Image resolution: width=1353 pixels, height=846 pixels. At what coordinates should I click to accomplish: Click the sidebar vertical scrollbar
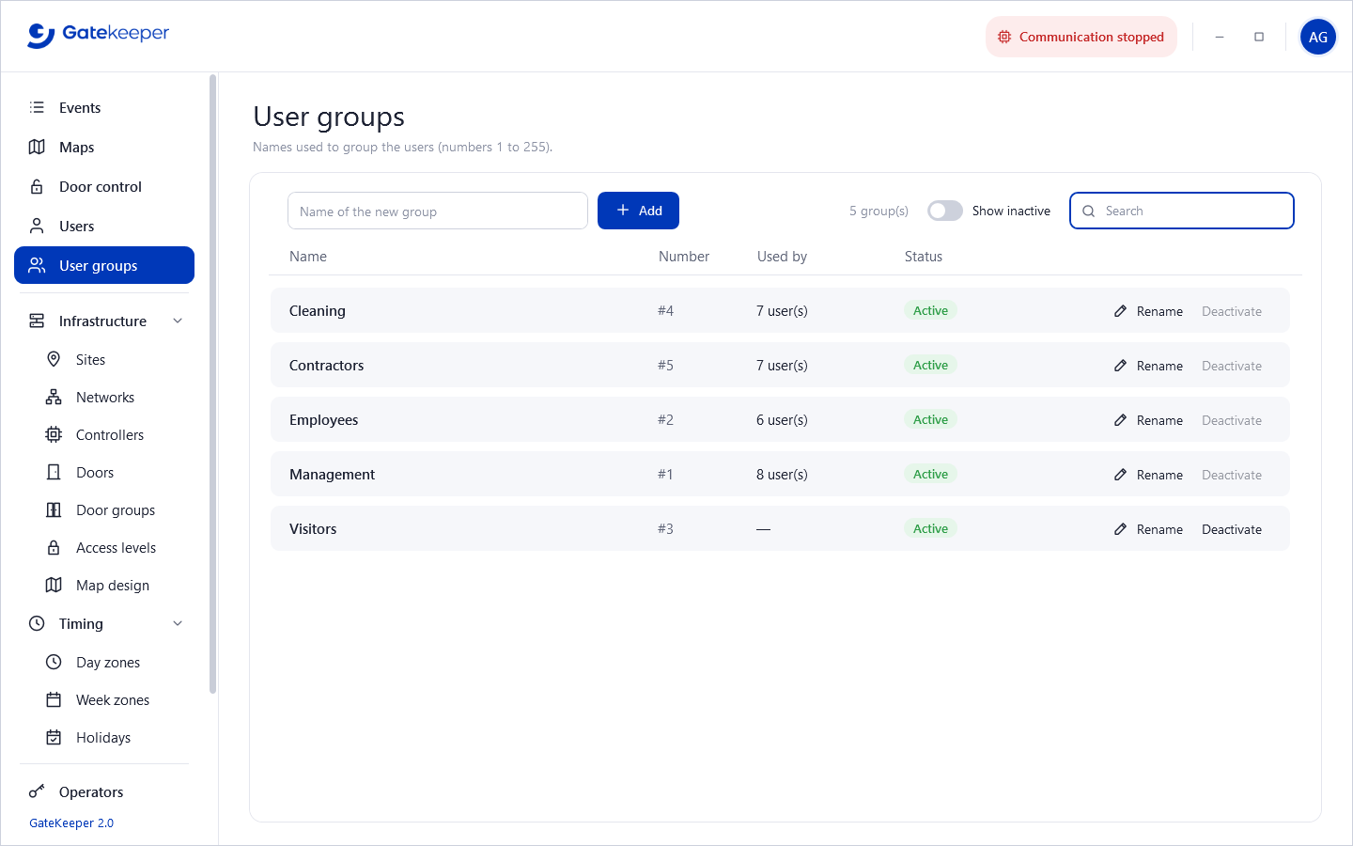213,384
